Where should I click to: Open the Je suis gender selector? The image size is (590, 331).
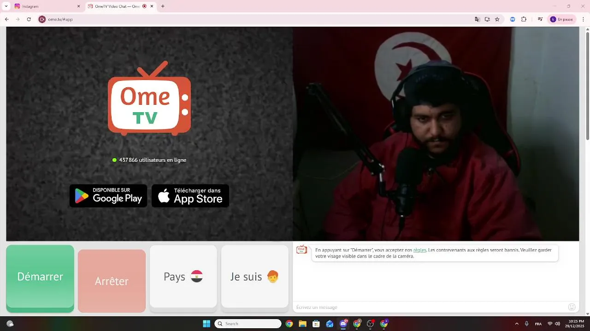[255, 276]
